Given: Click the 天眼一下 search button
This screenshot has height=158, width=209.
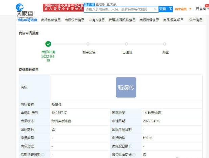Looking at the screenshot, I should (166, 9).
